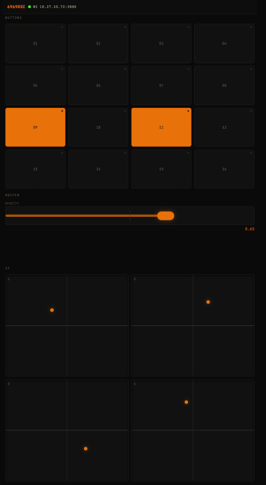Toggle pad button 05

35,86
